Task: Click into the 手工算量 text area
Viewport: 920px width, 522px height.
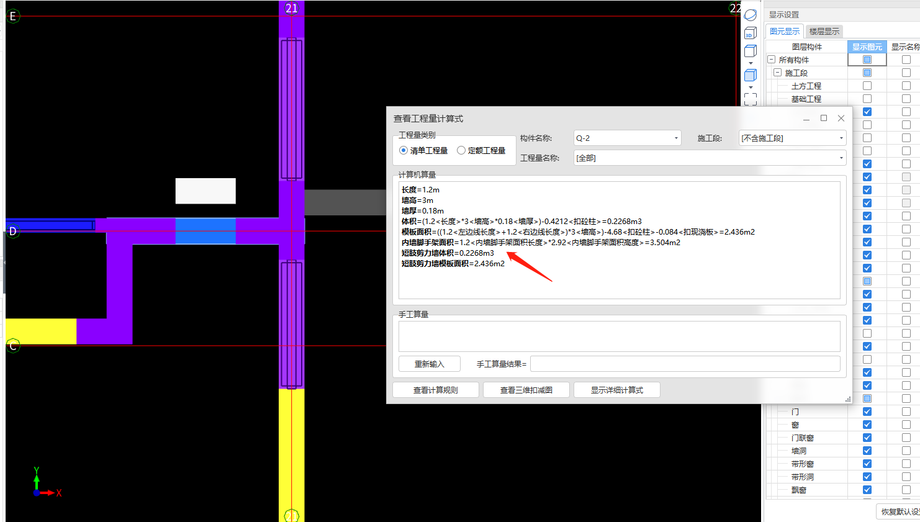Action: coord(620,336)
